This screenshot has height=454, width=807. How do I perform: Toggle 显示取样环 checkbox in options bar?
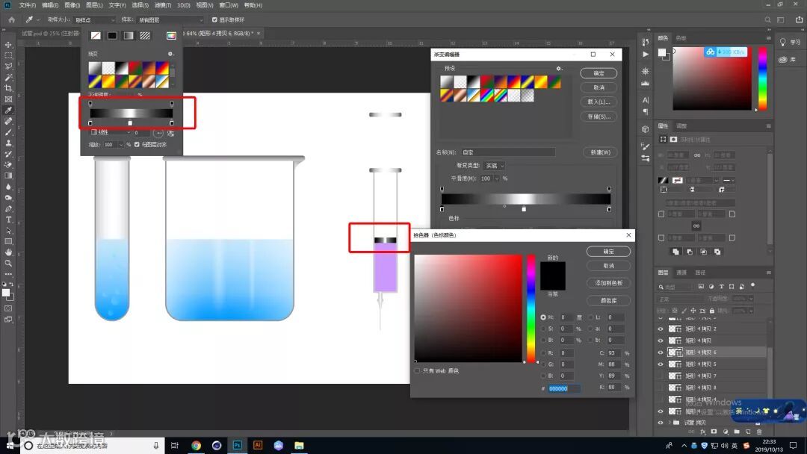click(214, 19)
